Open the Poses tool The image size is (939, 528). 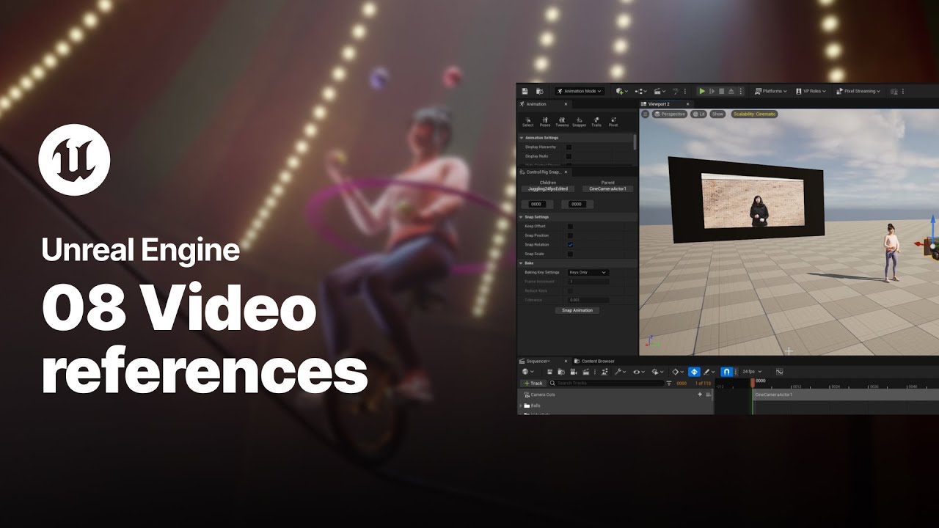(x=545, y=122)
